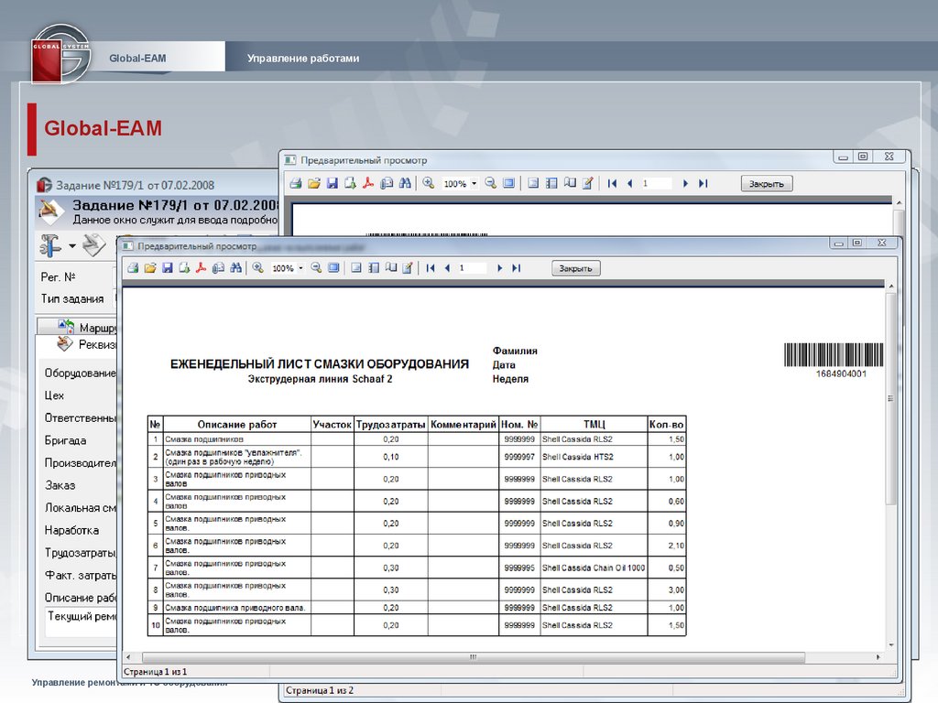Click Закрыть button in rear preview window

(766, 183)
